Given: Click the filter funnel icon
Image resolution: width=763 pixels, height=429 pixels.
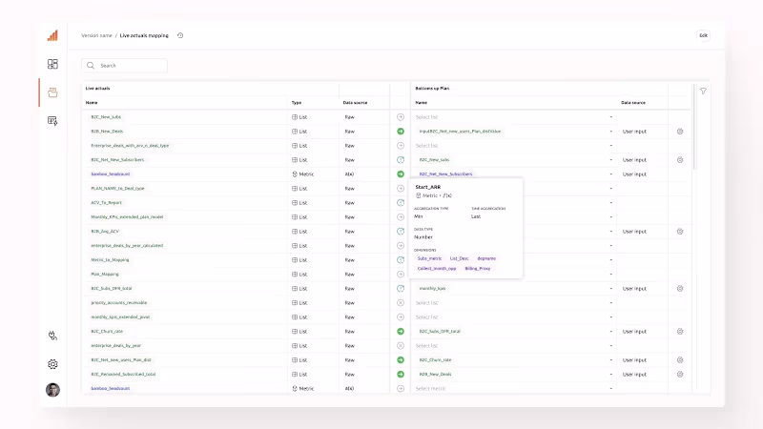Looking at the screenshot, I should (x=703, y=91).
